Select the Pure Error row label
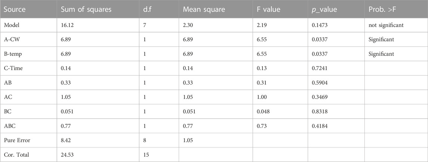The width and height of the screenshot is (428, 162). click(17, 140)
